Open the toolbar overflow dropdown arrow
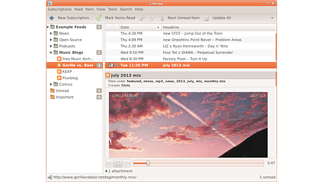Image resolution: width=323 pixels, height=182 pixels. click(x=272, y=18)
